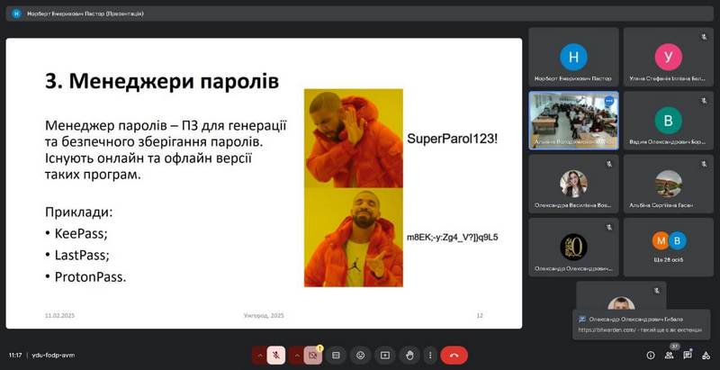Leave the call with red hang-up button
This screenshot has height=370, width=720.
point(454,356)
